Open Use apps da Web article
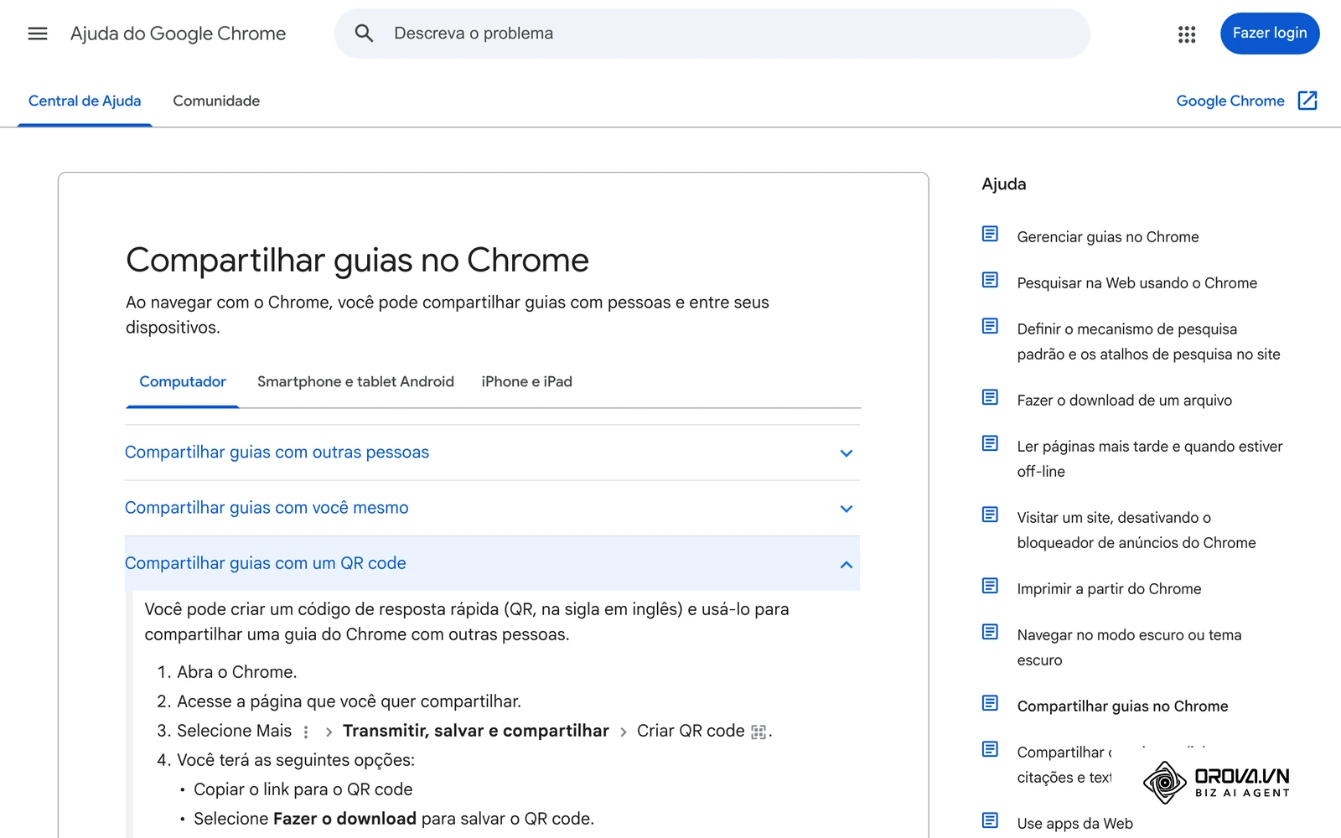1341x838 pixels. [1075, 824]
